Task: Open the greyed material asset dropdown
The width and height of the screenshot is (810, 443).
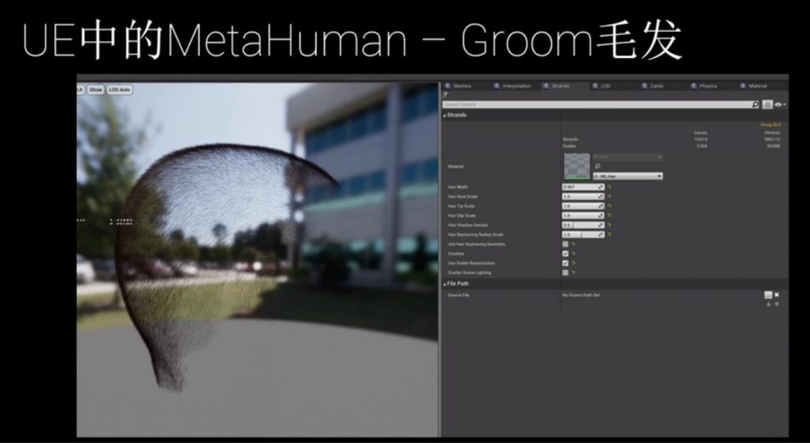Action: (627, 157)
